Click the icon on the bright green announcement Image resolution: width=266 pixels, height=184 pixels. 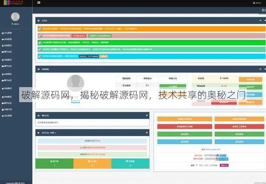point(40,43)
